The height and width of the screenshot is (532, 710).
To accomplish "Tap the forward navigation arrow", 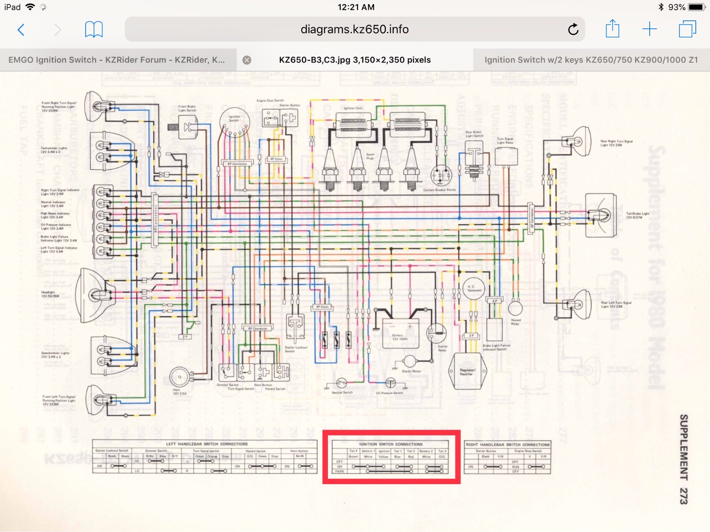I will pyautogui.click(x=58, y=30).
